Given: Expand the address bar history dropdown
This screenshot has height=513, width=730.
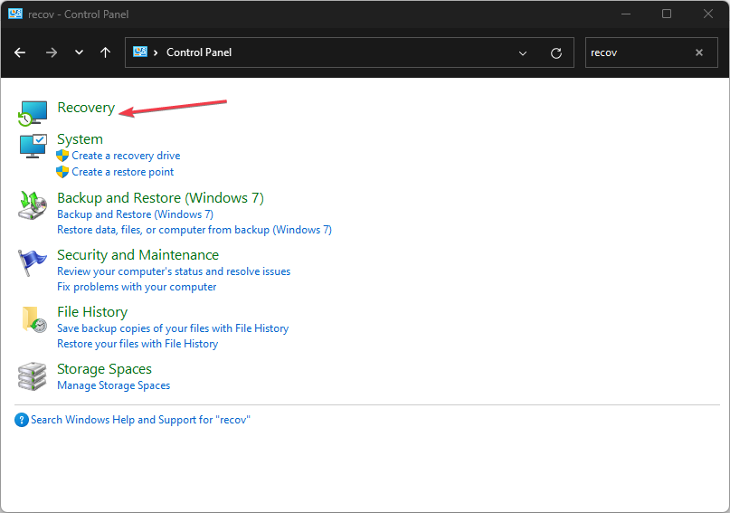Looking at the screenshot, I should (523, 53).
